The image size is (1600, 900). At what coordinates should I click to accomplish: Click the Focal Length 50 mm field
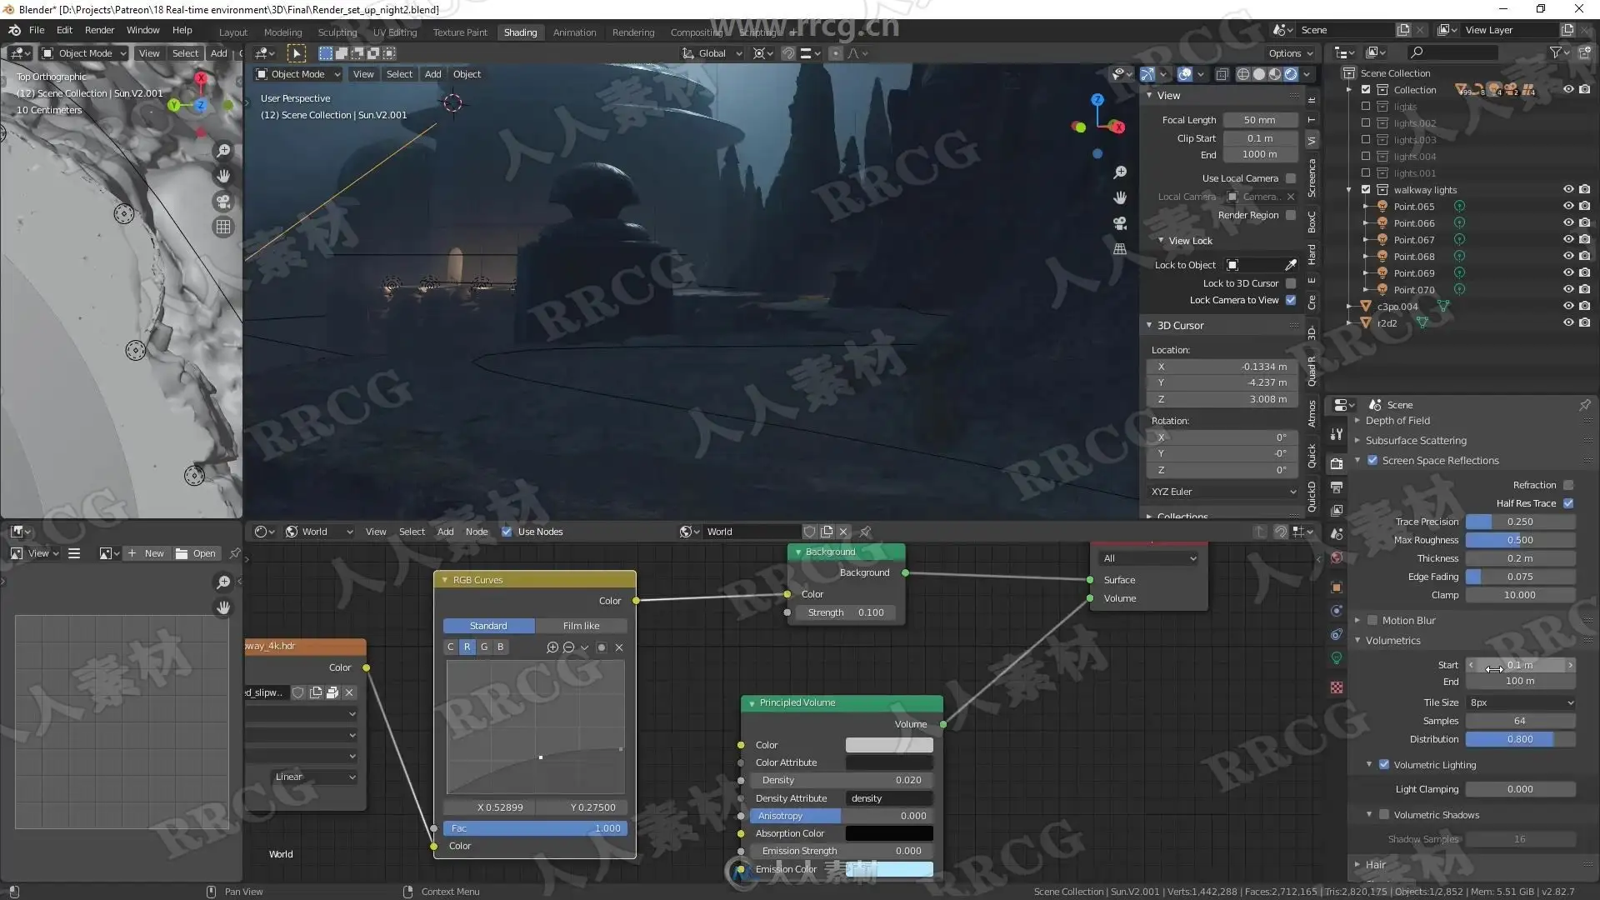click(1259, 120)
